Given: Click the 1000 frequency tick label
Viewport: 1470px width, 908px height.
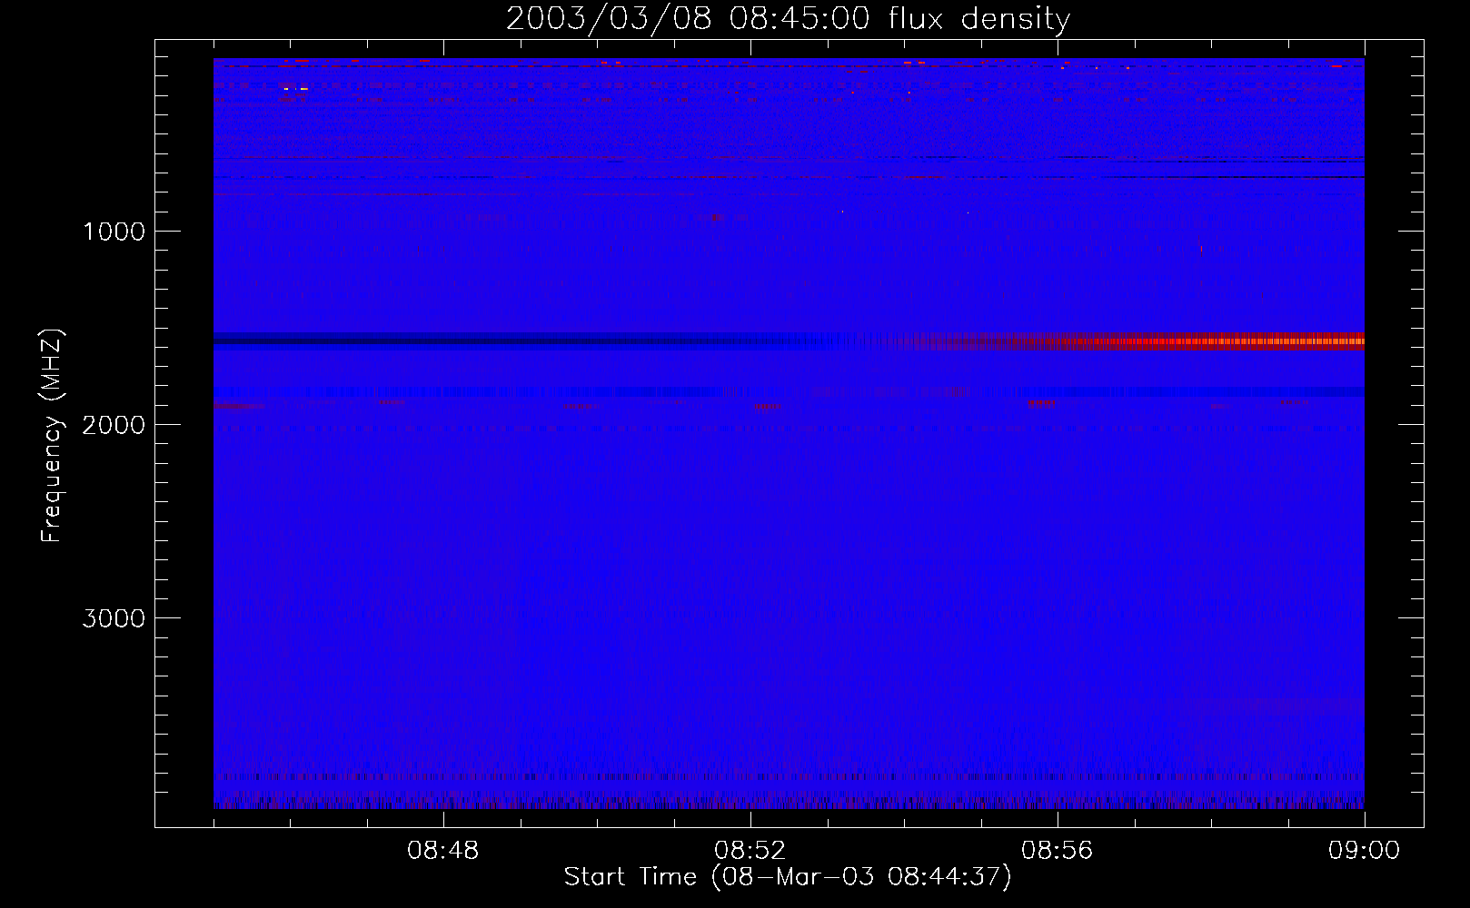Looking at the screenshot, I should point(114,232).
